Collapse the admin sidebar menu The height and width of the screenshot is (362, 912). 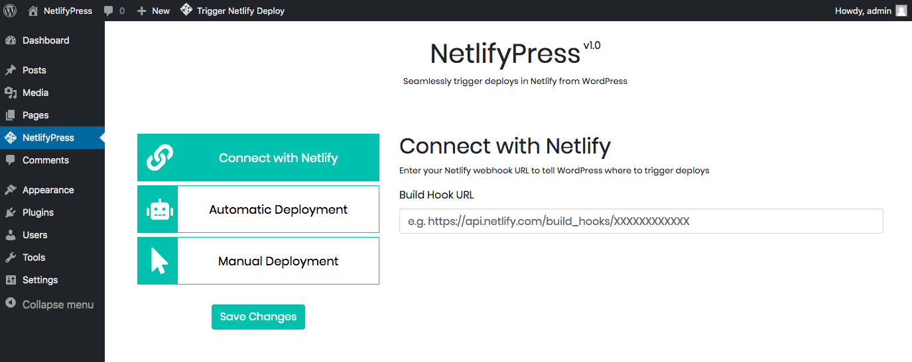pyautogui.click(x=52, y=304)
